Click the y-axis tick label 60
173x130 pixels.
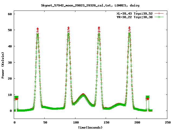click(10, 14)
